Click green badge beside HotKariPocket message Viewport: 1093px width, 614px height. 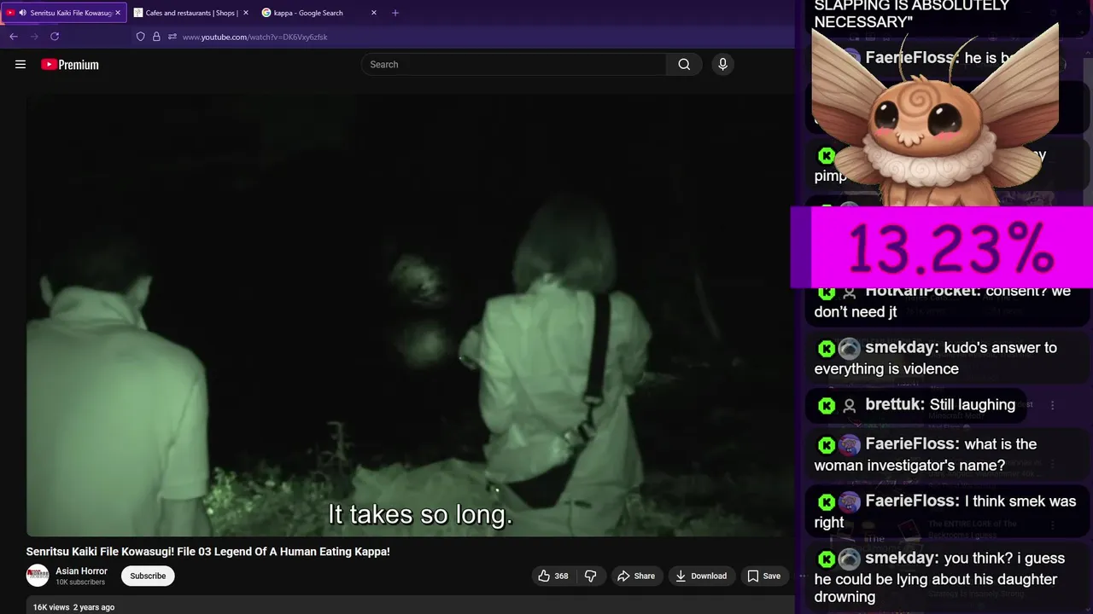tap(826, 292)
